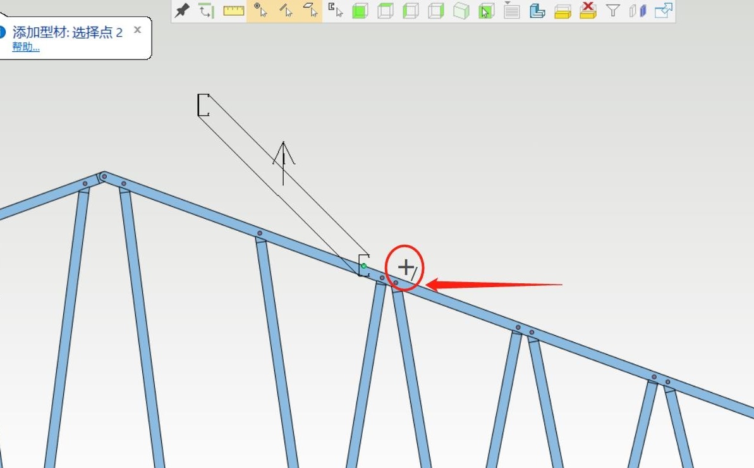Select the pale green isometric cube icon
Image resolution: width=754 pixels, height=468 pixels.
pyautogui.click(x=461, y=11)
